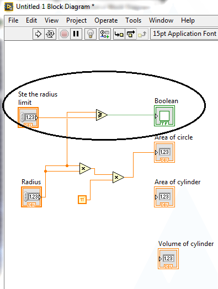Select the Boolean indicator terminal
This screenshot has width=218, height=289.
164,116
